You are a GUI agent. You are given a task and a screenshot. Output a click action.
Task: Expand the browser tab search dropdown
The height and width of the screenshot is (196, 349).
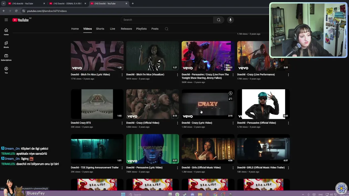coord(4,4)
